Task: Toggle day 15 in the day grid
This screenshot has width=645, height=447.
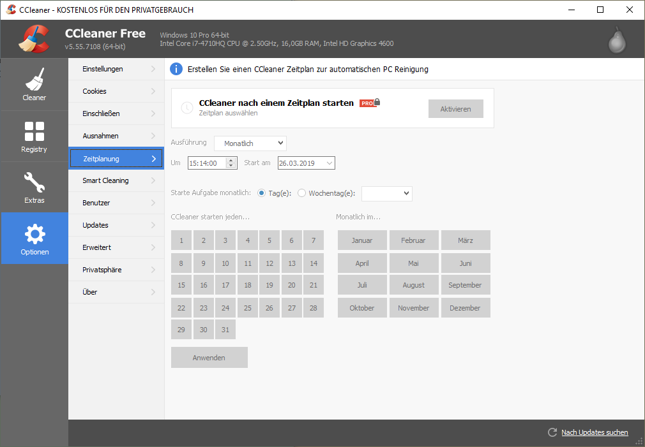Action: (181, 285)
